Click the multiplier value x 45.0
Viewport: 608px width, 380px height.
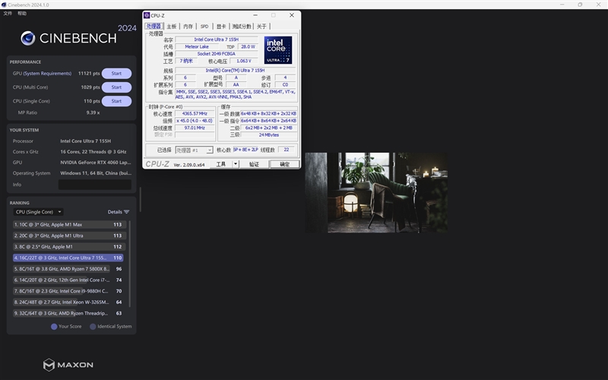point(195,121)
